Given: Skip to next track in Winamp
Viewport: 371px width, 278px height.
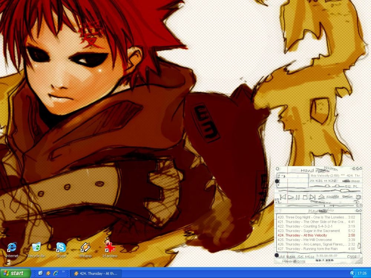Looking at the screenshot, I should point(312,197).
